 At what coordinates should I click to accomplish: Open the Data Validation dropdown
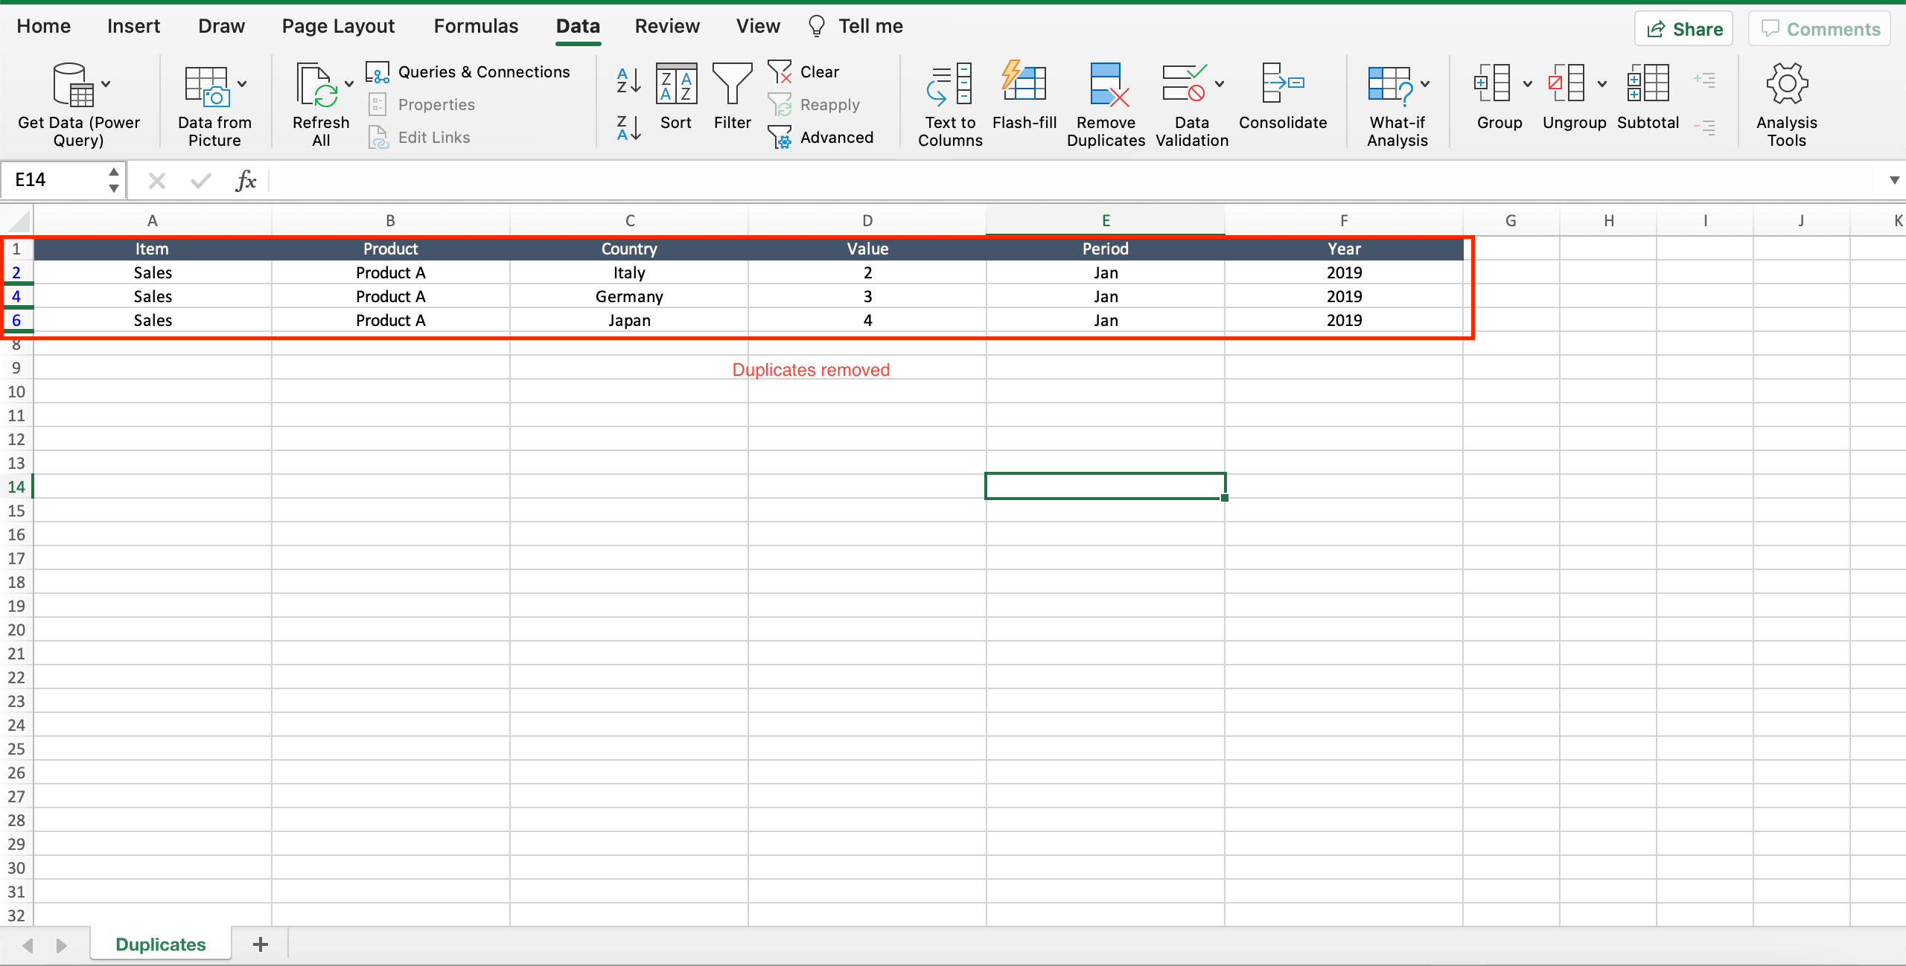pyautogui.click(x=1220, y=84)
